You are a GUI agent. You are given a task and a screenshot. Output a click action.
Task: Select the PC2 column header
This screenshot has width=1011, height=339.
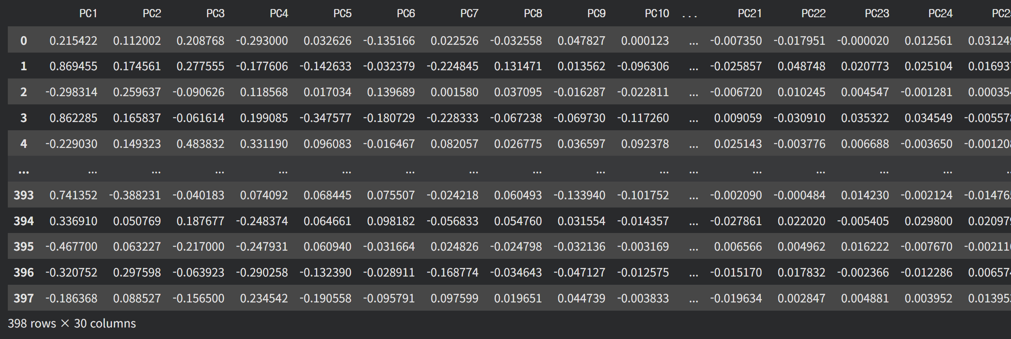(x=152, y=14)
